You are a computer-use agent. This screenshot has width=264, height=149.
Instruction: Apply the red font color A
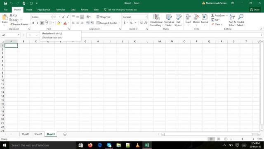(65, 23)
